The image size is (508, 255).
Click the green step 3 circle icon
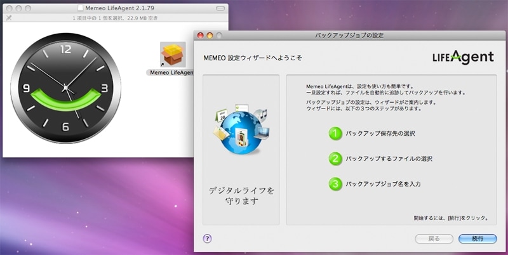[335, 184]
